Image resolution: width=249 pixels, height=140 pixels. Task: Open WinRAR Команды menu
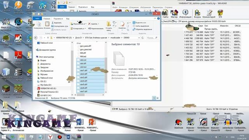(x=123, y=7)
